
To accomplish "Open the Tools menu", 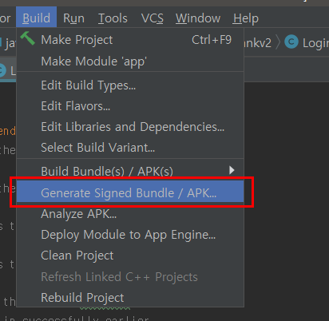I will click(x=113, y=18).
